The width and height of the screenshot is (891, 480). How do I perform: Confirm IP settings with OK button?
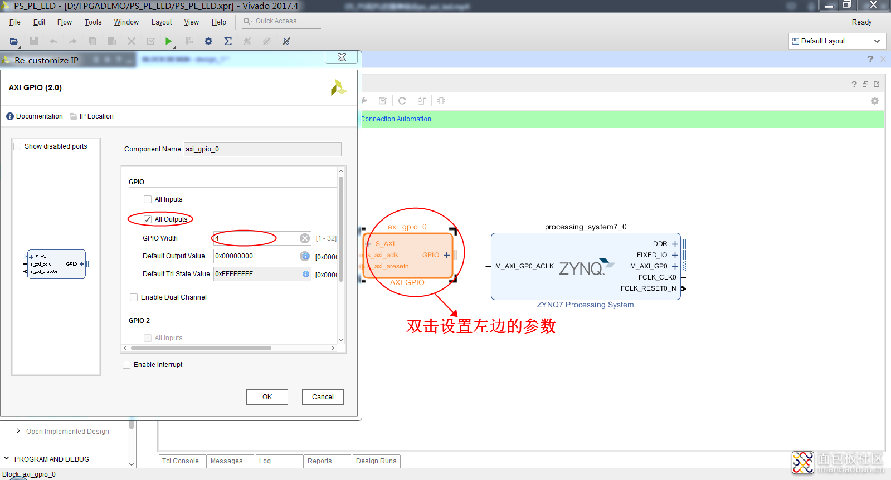(x=267, y=397)
